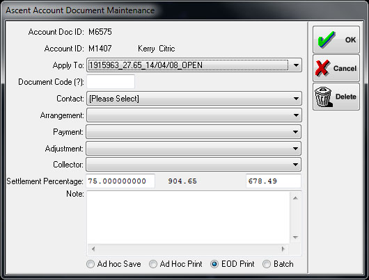The width and height of the screenshot is (369, 280).
Task: Open the Adjustment combo box
Action: (x=194, y=149)
